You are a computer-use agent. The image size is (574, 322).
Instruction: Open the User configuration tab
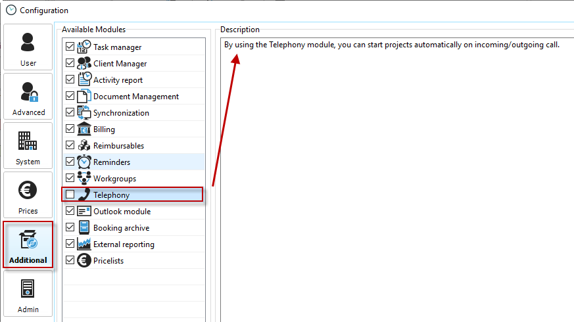[28, 47]
